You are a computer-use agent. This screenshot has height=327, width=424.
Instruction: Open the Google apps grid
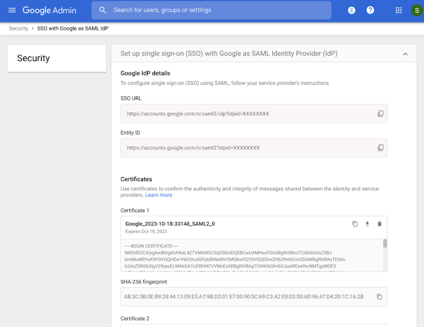pos(398,11)
